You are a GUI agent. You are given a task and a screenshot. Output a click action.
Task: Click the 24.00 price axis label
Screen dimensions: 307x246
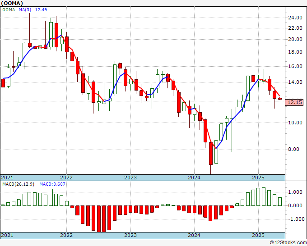(295, 18)
